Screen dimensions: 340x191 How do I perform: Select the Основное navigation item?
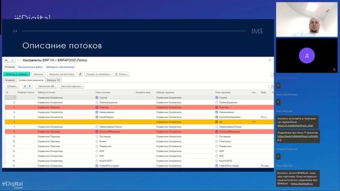[x=10, y=67]
